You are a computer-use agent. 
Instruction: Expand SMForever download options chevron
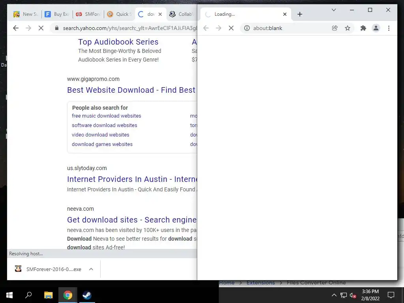(91, 269)
